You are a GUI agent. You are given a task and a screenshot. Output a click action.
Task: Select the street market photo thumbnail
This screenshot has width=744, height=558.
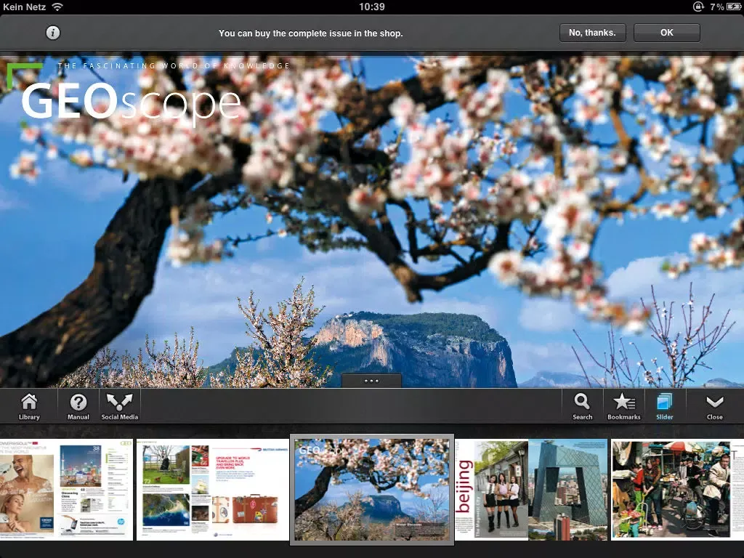tap(678, 490)
